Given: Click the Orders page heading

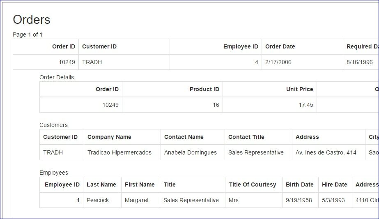Looking at the screenshot, I should (x=32, y=20).
